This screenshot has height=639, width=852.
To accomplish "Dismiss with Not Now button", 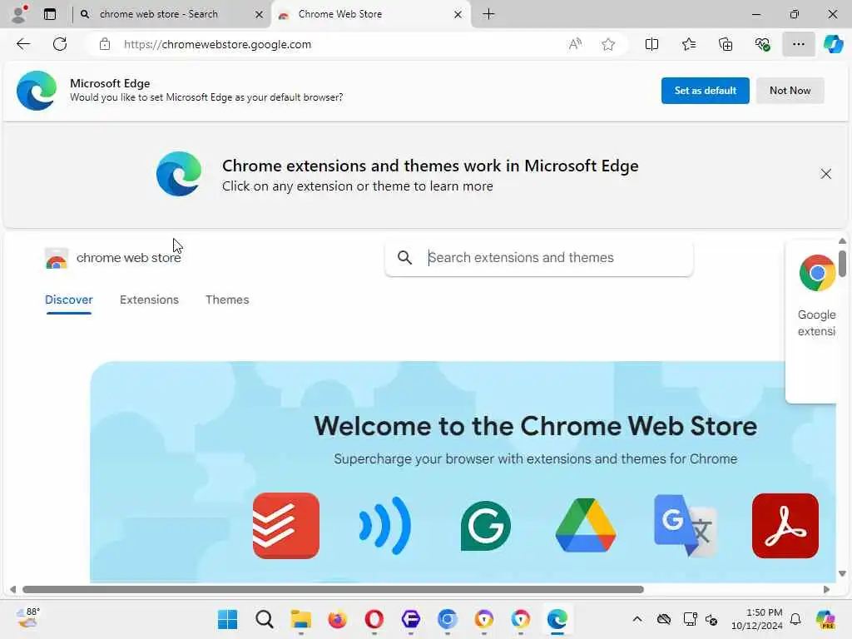I will coord(790,90).
